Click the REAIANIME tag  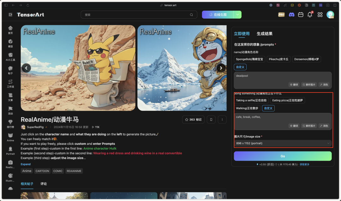[x=74, y=171]
